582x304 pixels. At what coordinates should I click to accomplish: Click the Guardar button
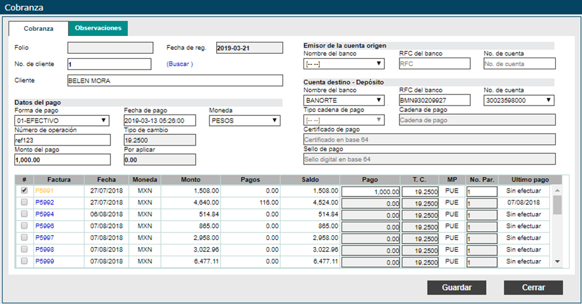click(457, 288)
